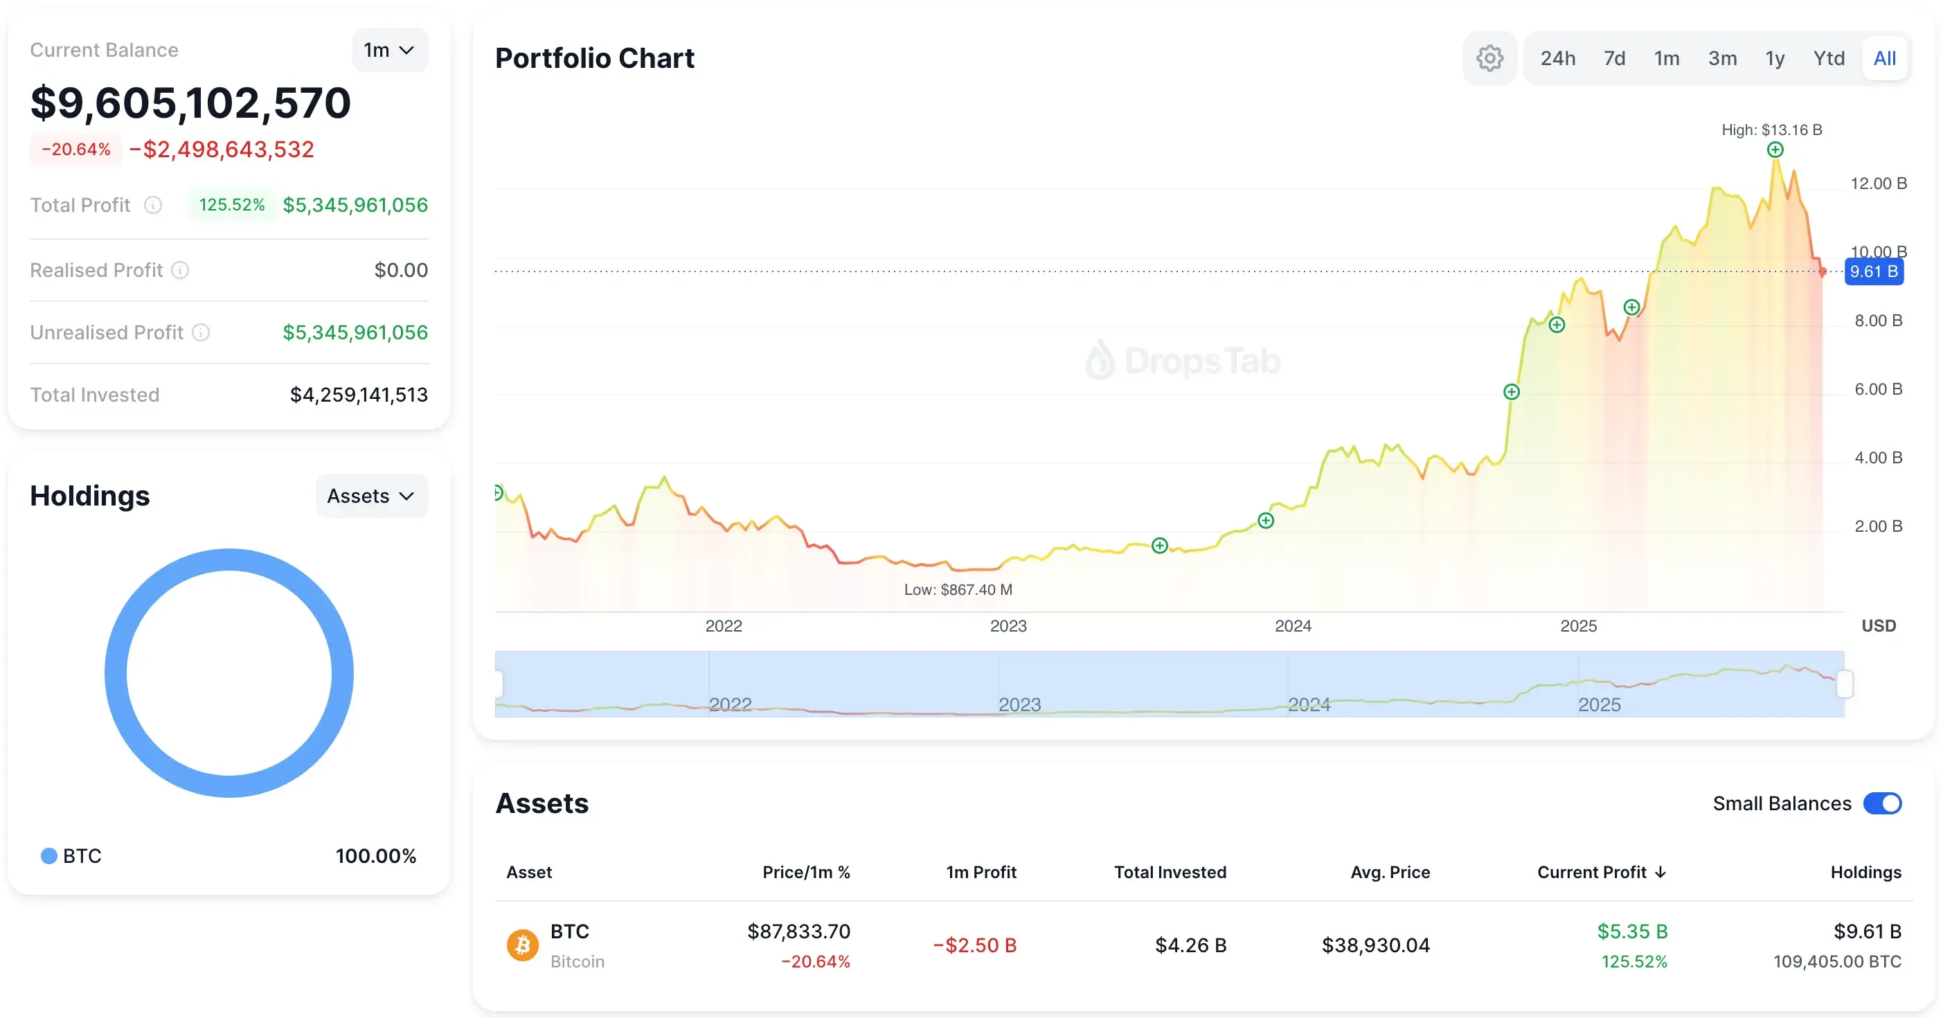The height and width of the screenshot is (1018, 1943).
Task: Switch to the Ytd chart view
Action: coord(1829,57)
